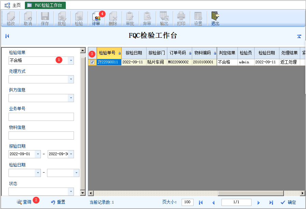Click the 物料信息 input field
Viewport: 306px width, 209px height.
click(41, 135)
